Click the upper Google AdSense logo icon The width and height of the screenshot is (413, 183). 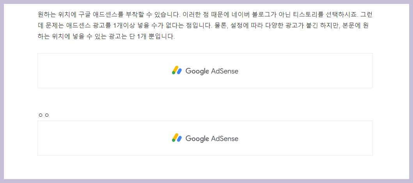(177, 70)
